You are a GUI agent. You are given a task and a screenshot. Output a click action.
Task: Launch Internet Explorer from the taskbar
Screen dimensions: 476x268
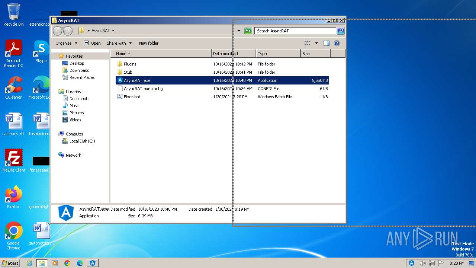point(29,263)
